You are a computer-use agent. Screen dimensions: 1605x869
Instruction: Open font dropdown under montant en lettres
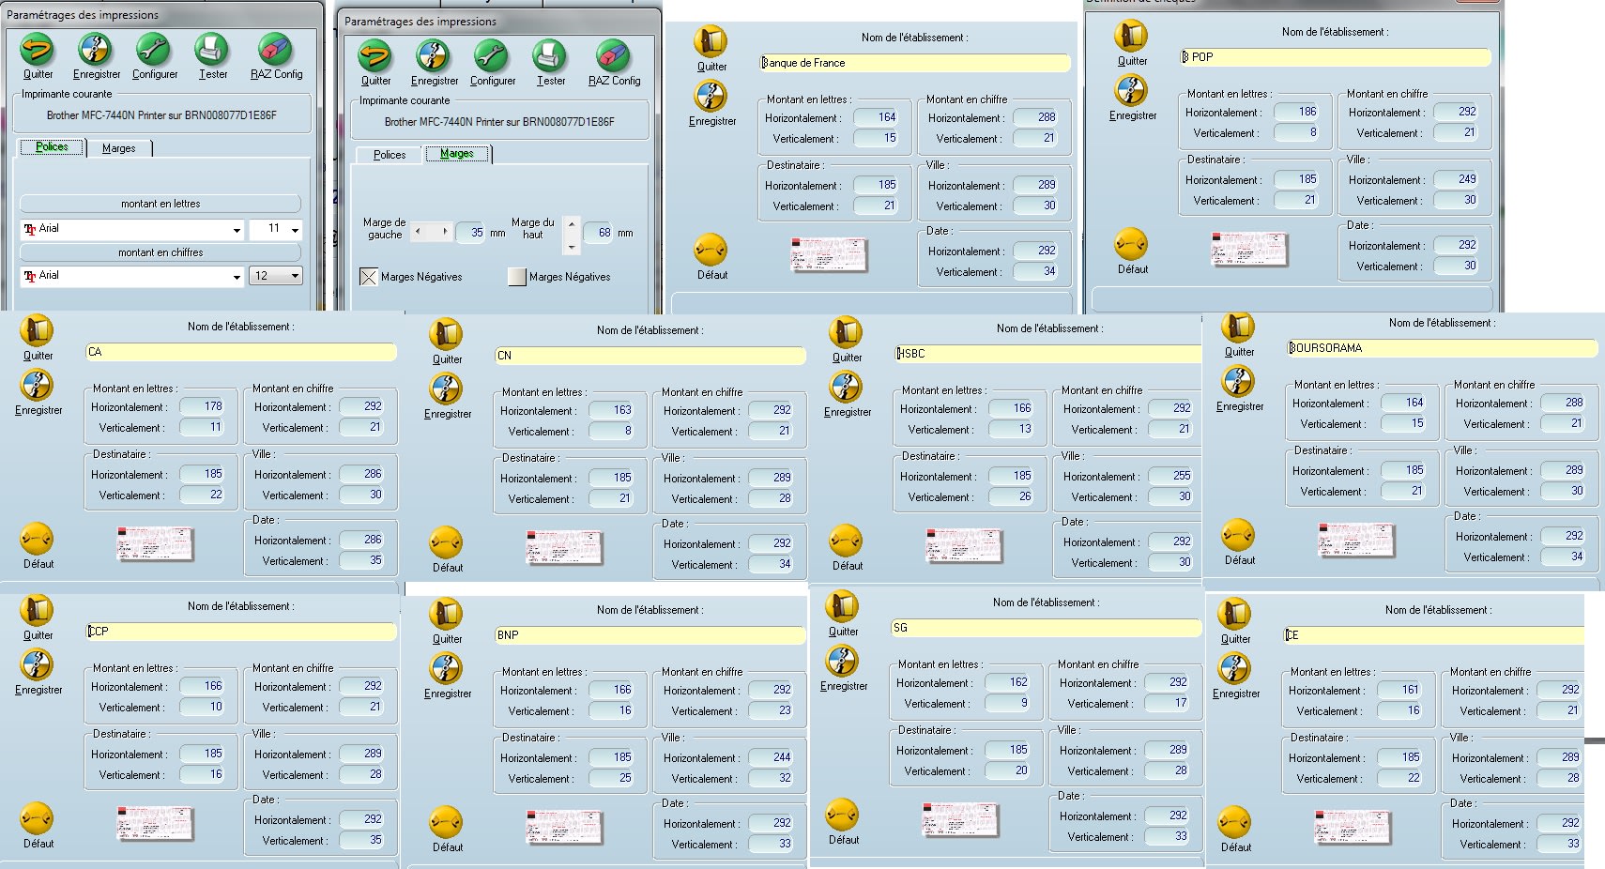[x=236, y=230]
